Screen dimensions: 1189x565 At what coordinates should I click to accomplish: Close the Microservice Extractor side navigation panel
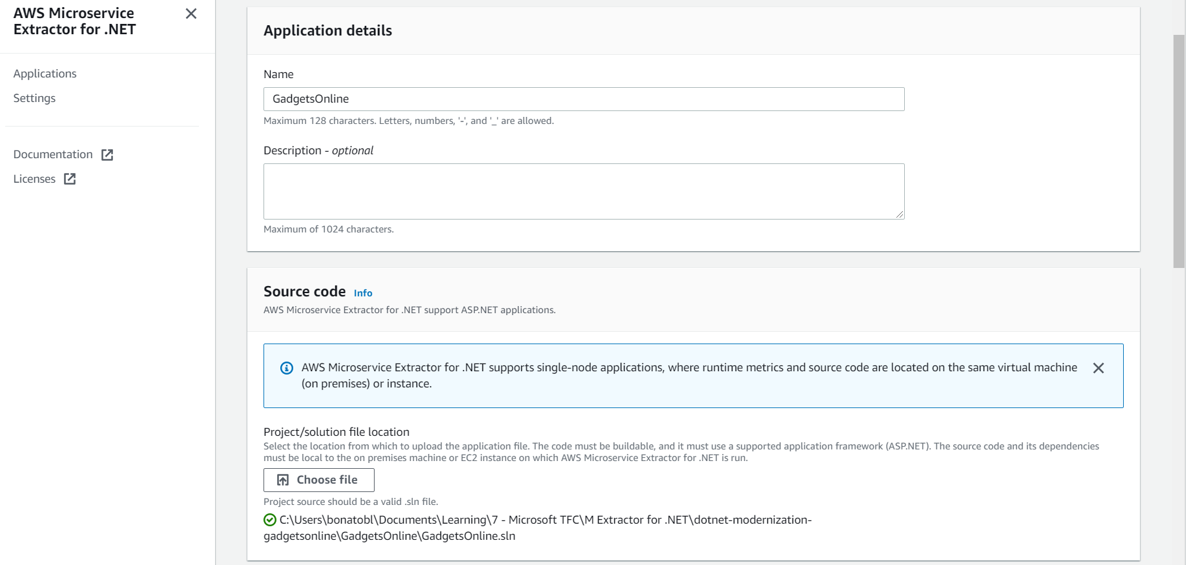[191, 14]
